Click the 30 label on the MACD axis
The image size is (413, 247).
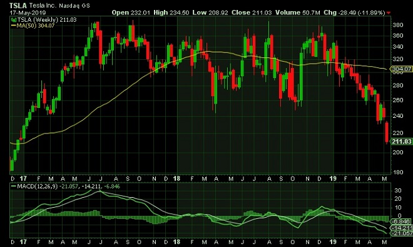[398, 191]
